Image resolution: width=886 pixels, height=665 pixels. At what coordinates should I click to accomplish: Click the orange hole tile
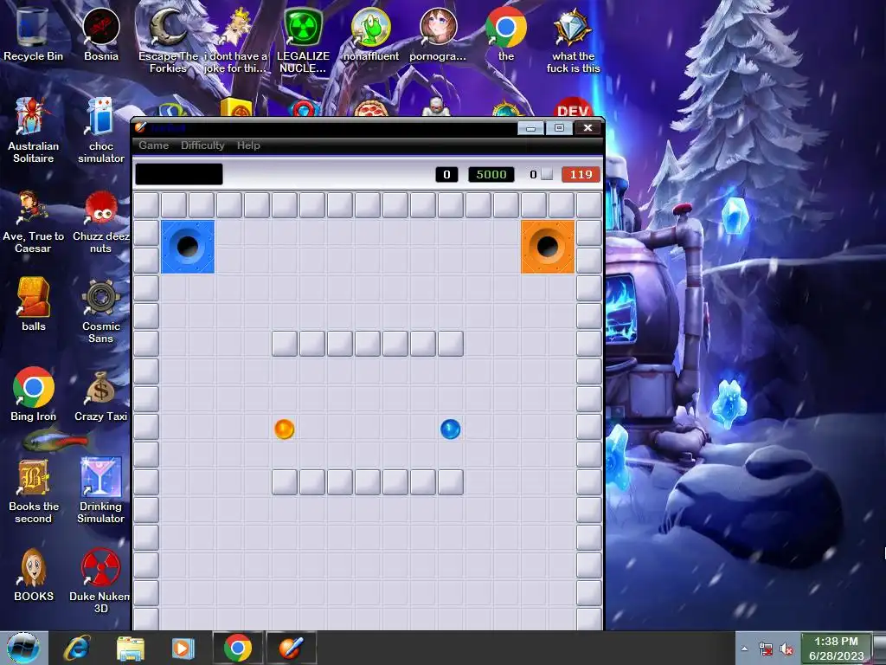click(x=548, y=247)
